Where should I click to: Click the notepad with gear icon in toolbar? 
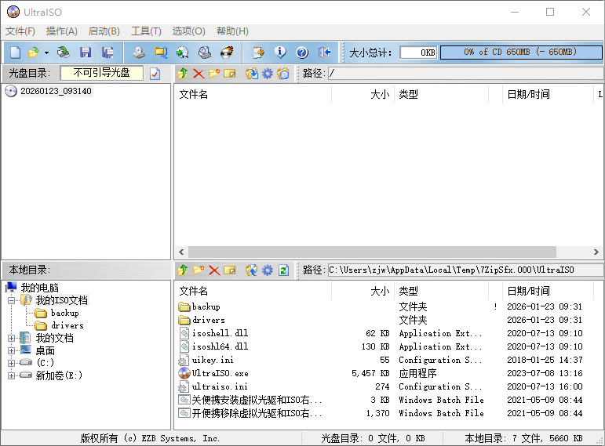(258, 53)
